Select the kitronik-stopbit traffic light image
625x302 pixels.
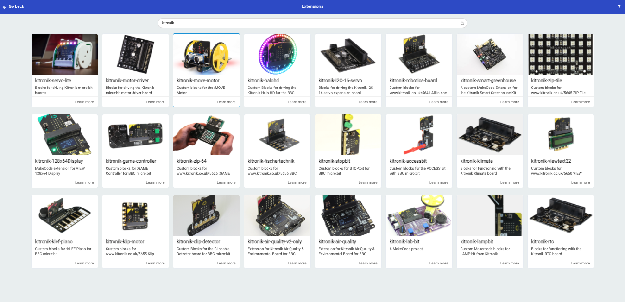348,135
